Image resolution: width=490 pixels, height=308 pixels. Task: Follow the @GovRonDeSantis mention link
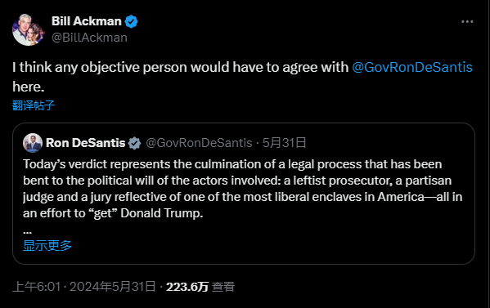pyautogui.click(x=412, y=67)
